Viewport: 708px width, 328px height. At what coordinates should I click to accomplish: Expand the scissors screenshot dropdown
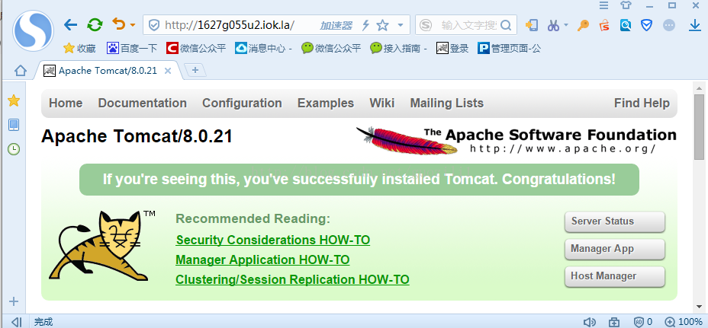[566, 25]
